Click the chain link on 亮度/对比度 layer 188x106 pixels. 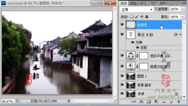click(137, 66)
